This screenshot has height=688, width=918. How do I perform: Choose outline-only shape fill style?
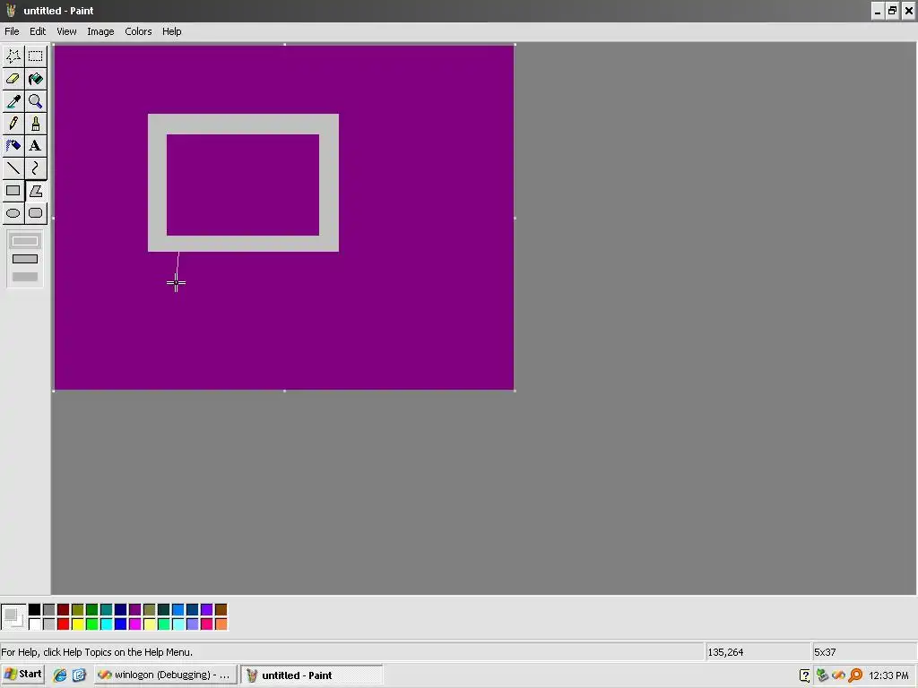25,241
